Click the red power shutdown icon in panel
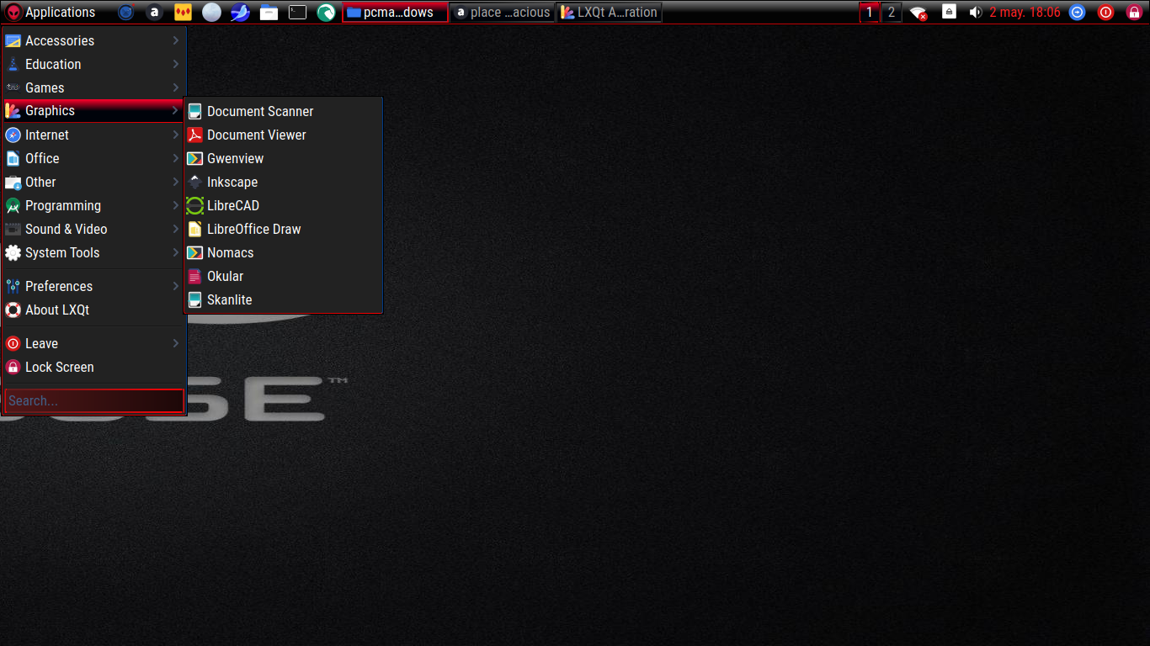1150x646 pixels. pyautogui.click(x=1106, y=13)
